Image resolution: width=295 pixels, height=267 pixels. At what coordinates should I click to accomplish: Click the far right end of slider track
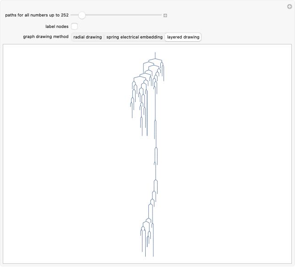pos(161,15)
